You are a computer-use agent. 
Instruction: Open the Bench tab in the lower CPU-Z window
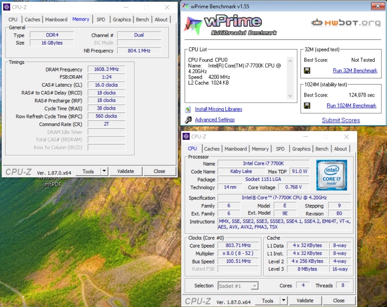click(x=322, y=149)
